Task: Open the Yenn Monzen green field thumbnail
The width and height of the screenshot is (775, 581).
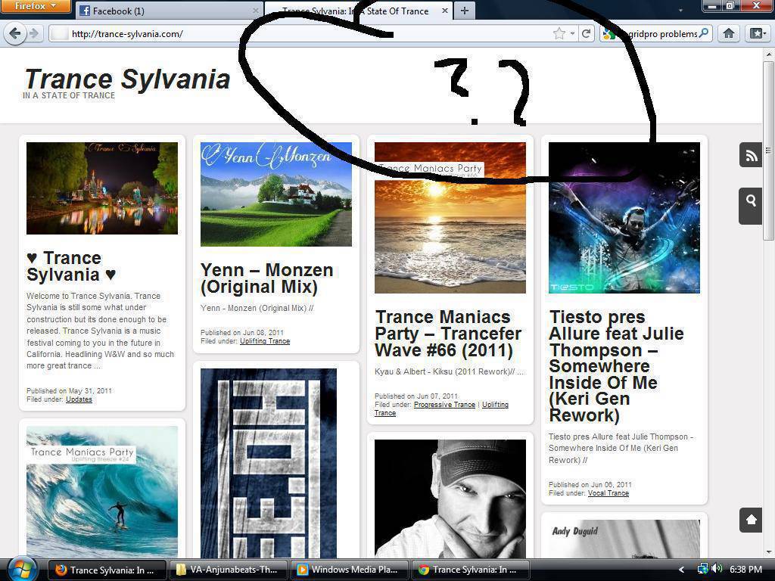Action: (276, 194)
